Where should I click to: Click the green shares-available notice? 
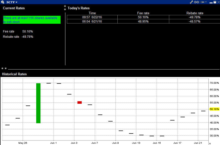coord(32,20)
